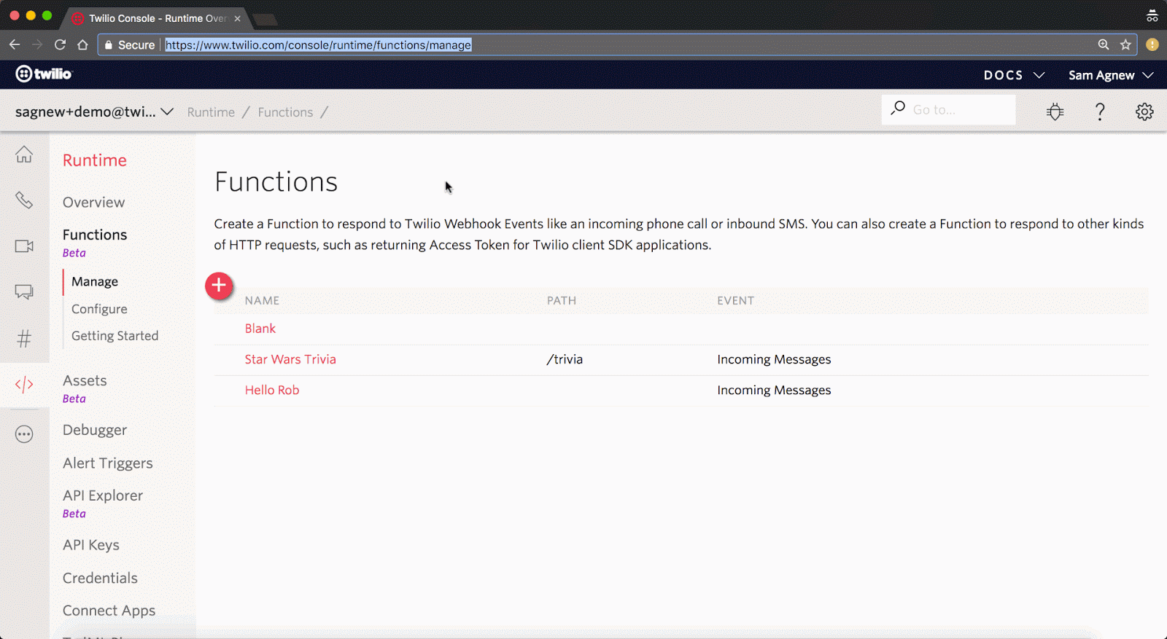Screen dimensions: 1167x639
Task: Open a new browser tab
Action: click(x=265, y=19)
